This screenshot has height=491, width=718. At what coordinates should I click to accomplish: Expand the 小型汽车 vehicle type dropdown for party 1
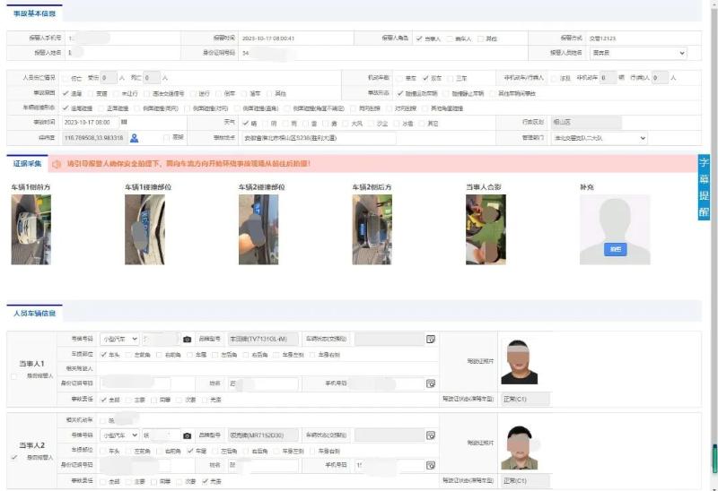pos(119,340)
